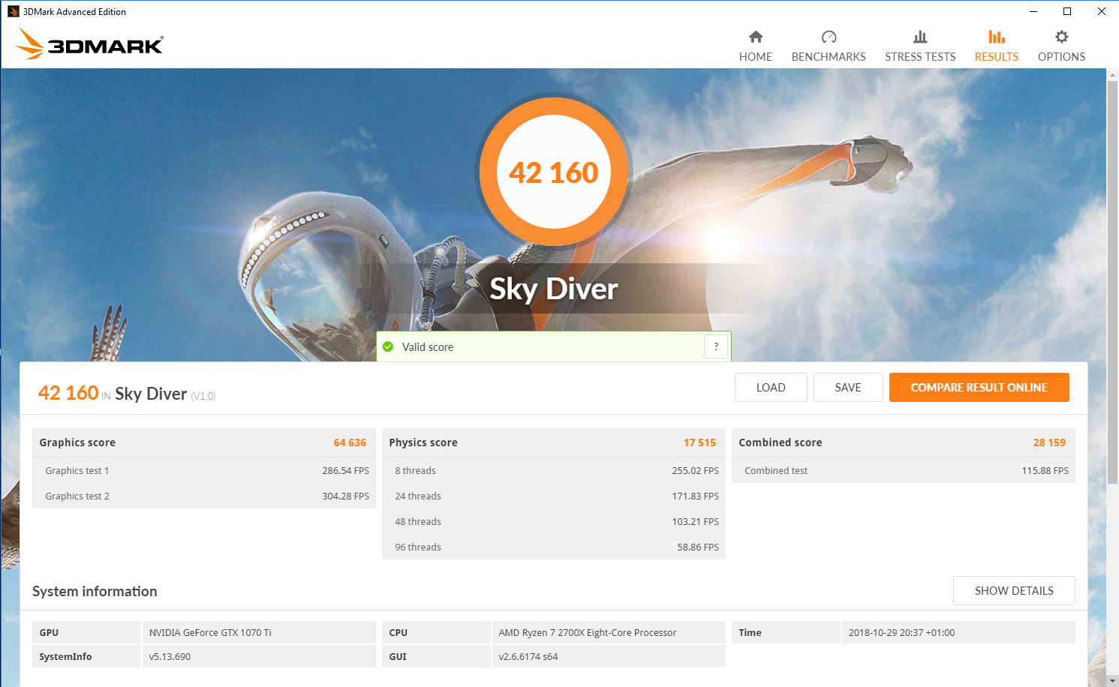Screen dimensions: 1119x687
Task: Select GUI version v2.6.6174 s64
Action: pos(528,657)
